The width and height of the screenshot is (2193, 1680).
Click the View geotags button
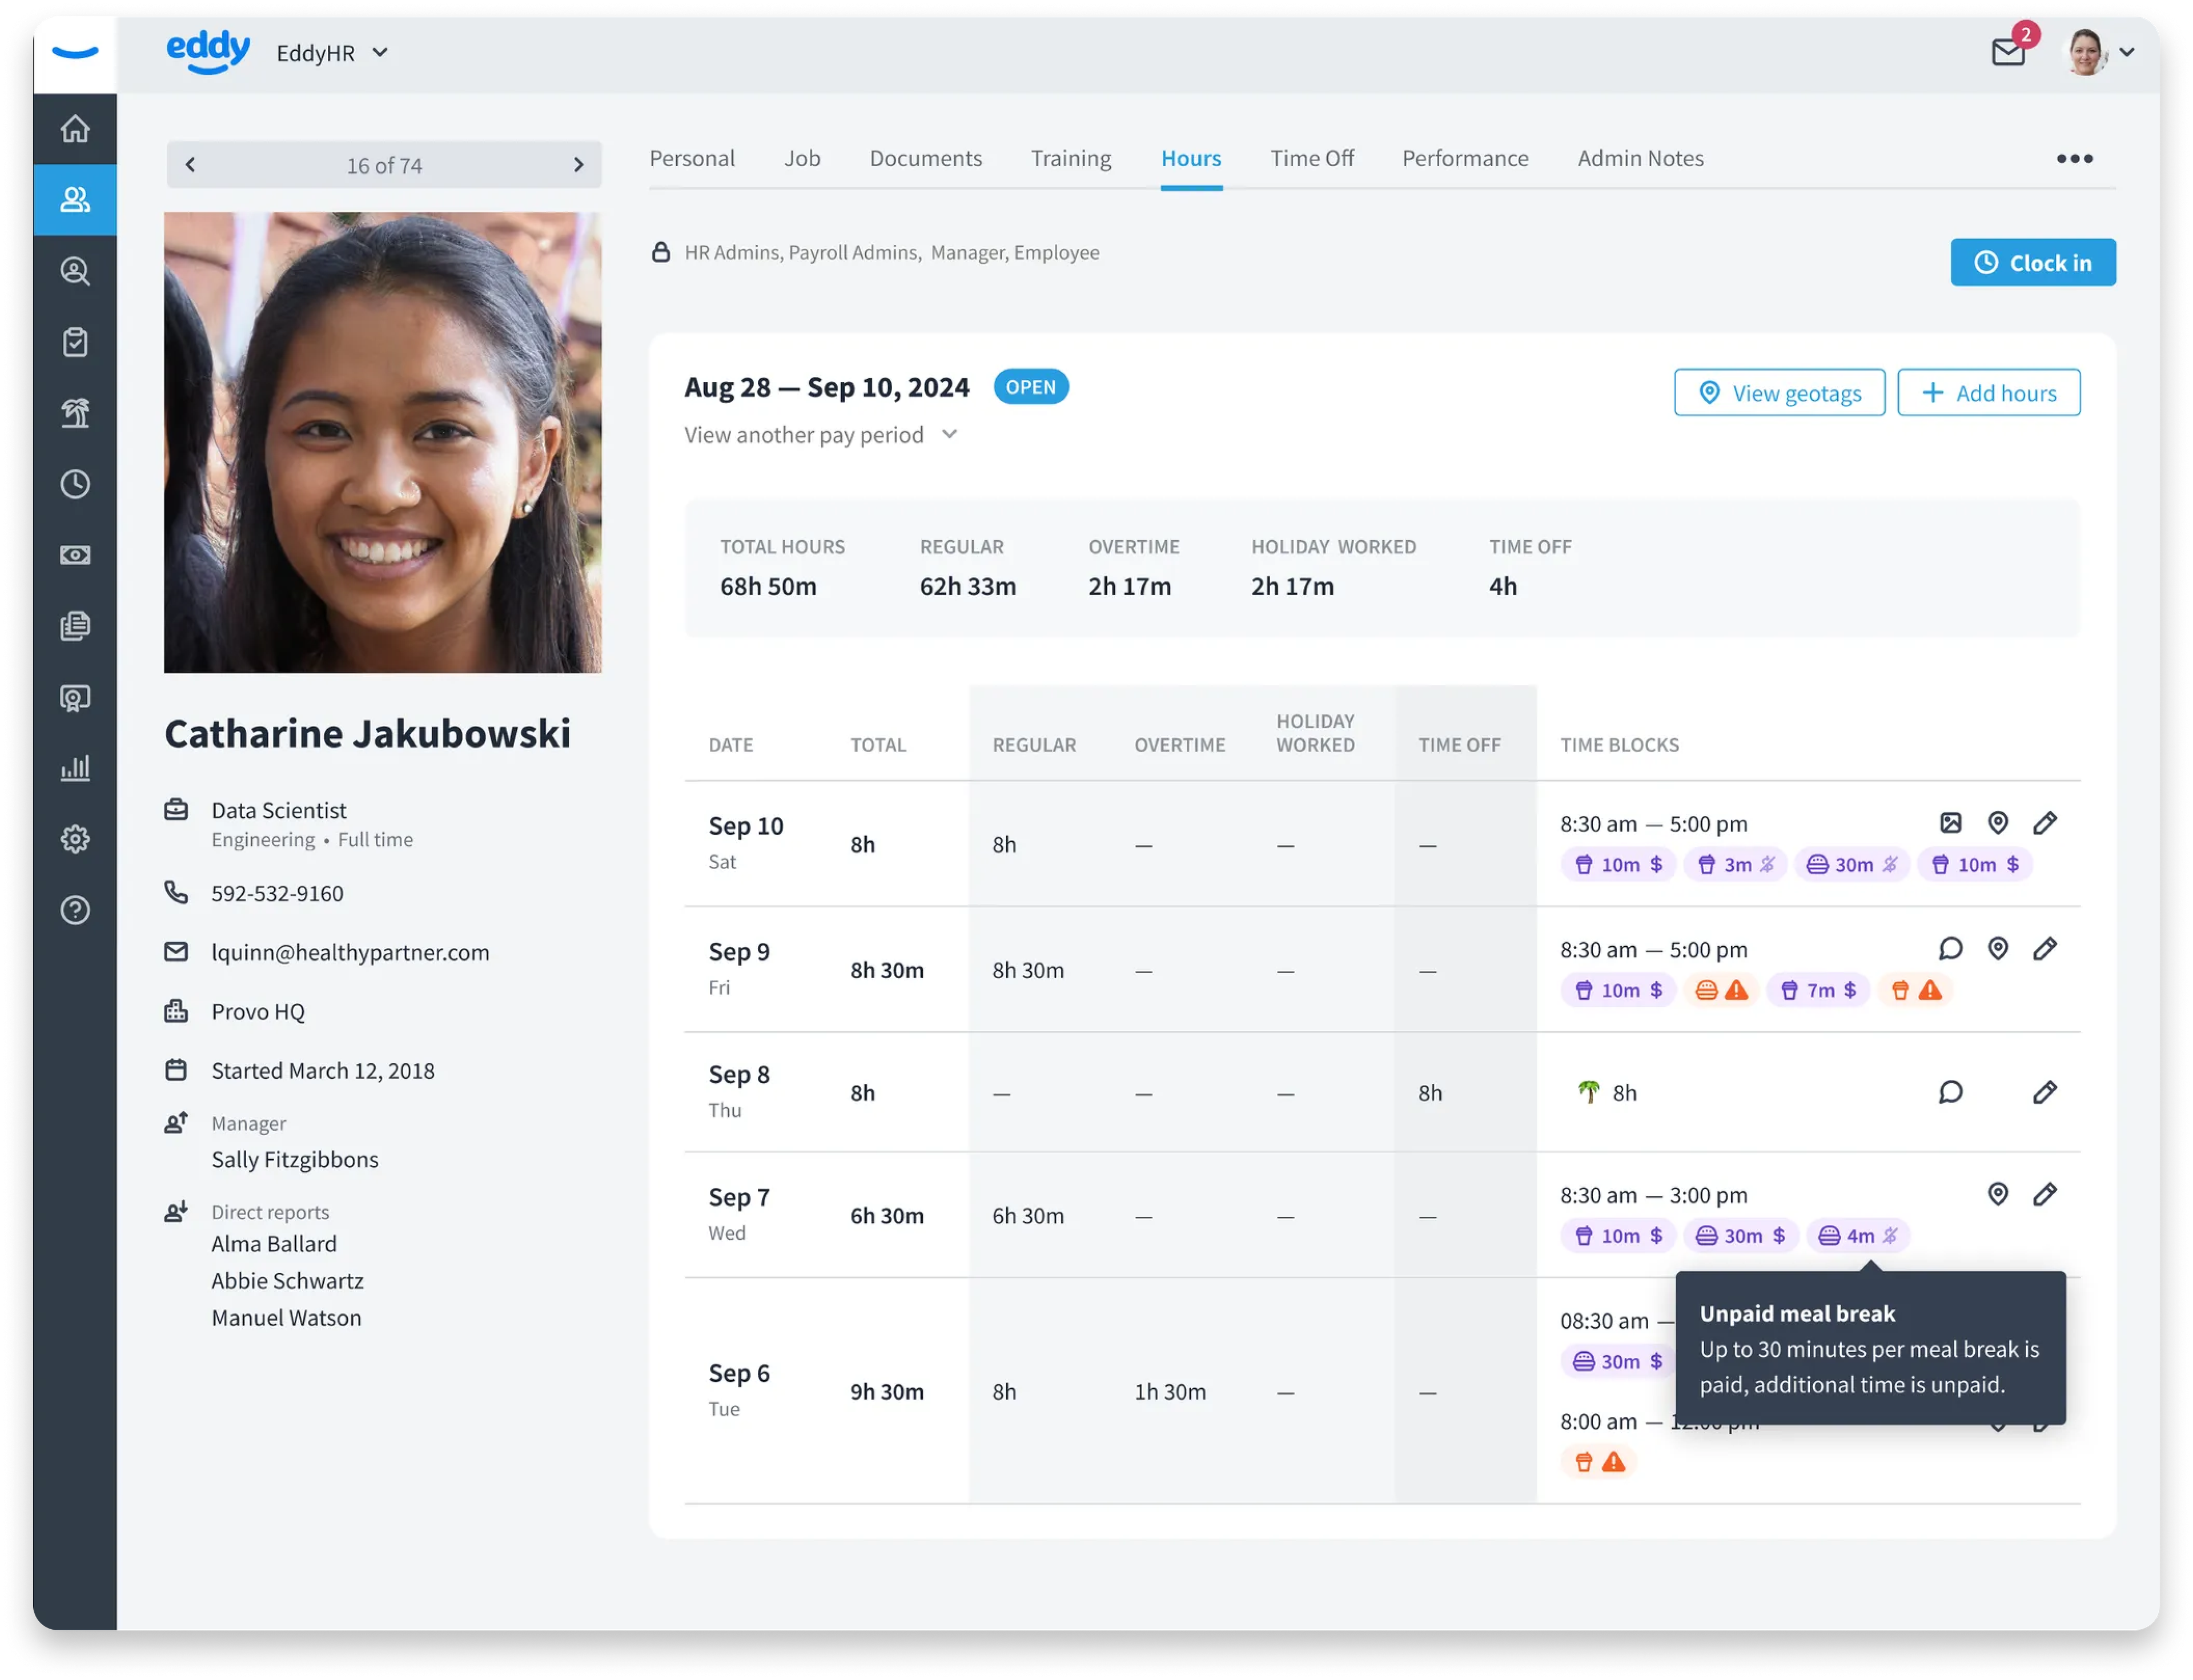(1779, 392)
